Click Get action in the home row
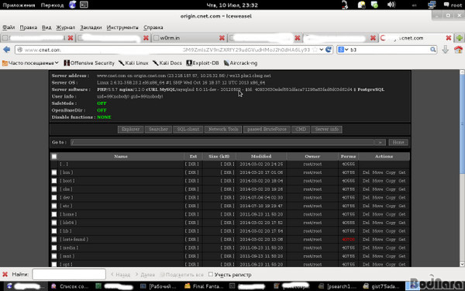Screen dimensions: 465x291 [x=401, y=214]
